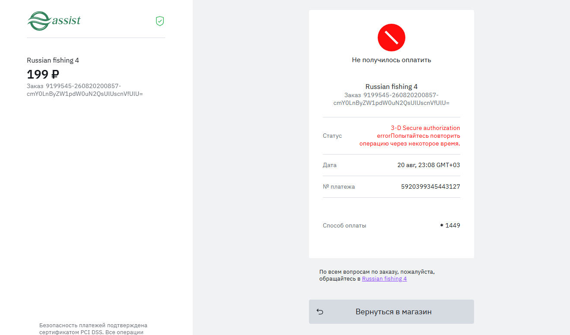Click the PCI DSS security certificate notice
This screenshot has width=570, height=335.
pos(93,329)
